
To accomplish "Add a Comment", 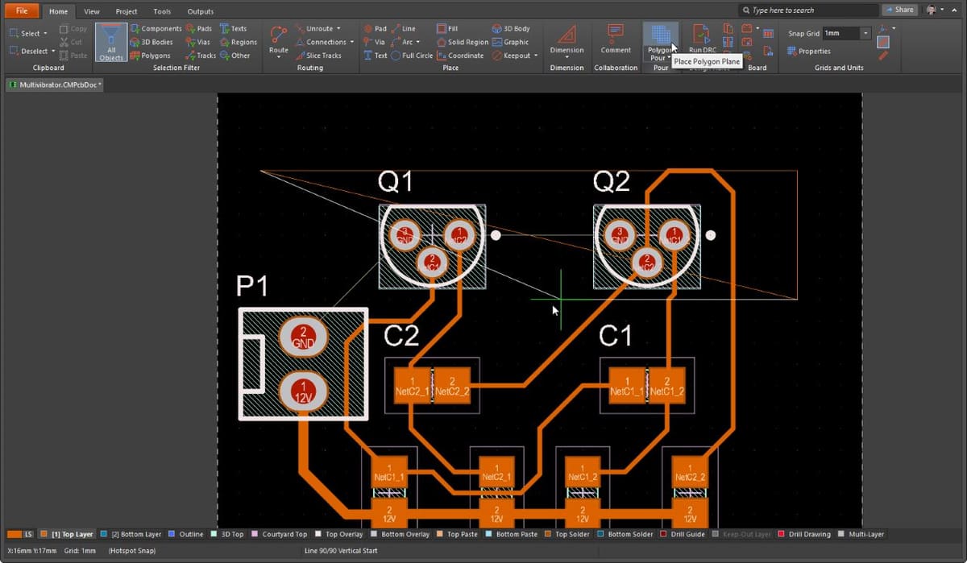I will tap(616, 39).
